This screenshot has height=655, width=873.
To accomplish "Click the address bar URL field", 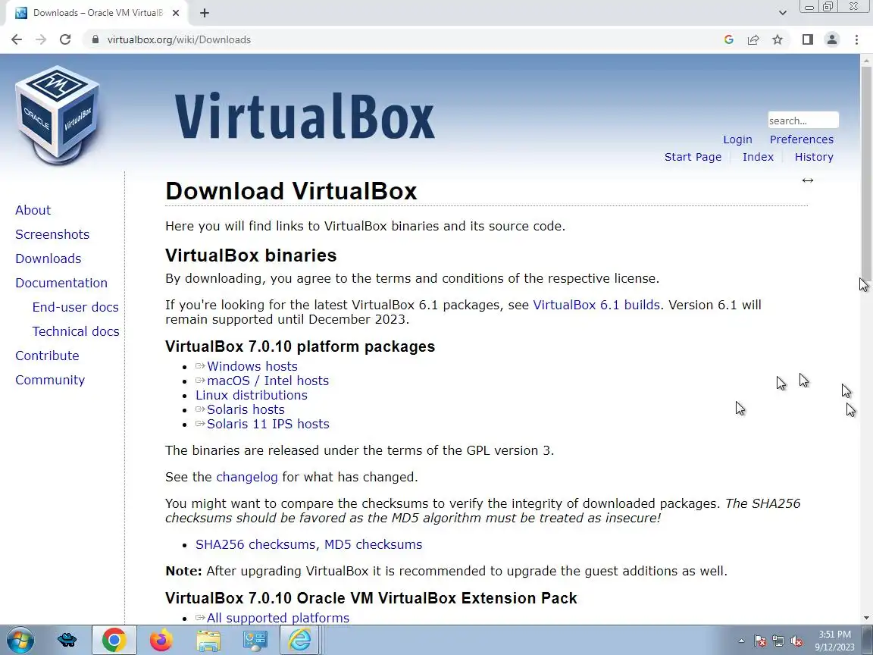I will [401, 39].
